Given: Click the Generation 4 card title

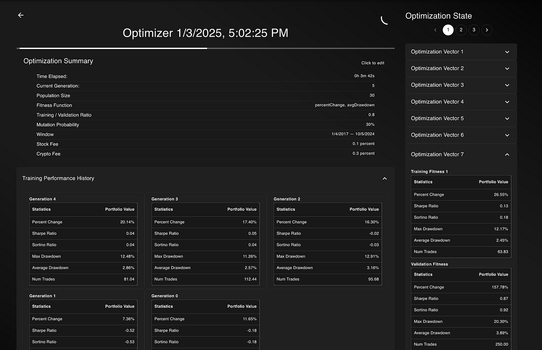Looking at the screenshot, I should (x=42, y=199).
